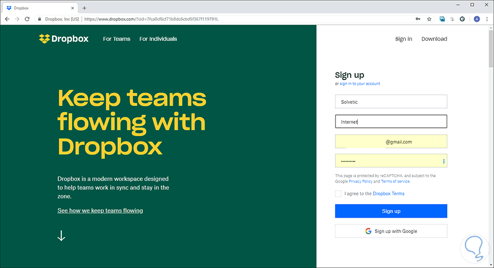Viewport: 494px width, 268px height.
Task: Follow the sign in to your account link
Action: 360,83
